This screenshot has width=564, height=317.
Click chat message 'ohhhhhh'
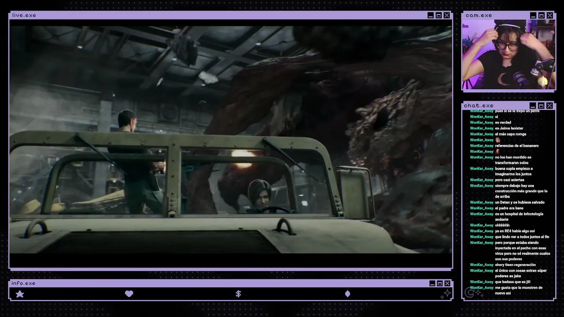502,225
